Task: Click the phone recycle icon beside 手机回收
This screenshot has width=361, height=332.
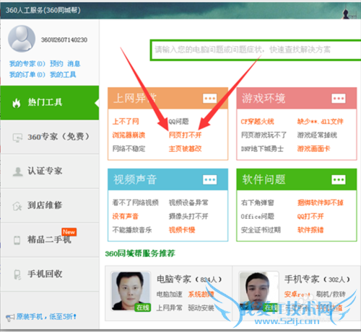Action: click(x=17, y=274)
